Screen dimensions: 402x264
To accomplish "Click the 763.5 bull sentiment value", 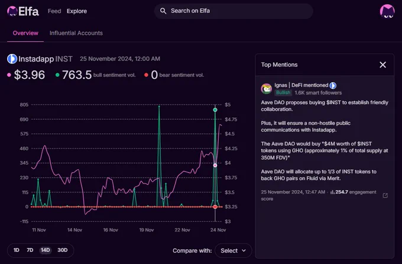I will [x=77, y=75].
